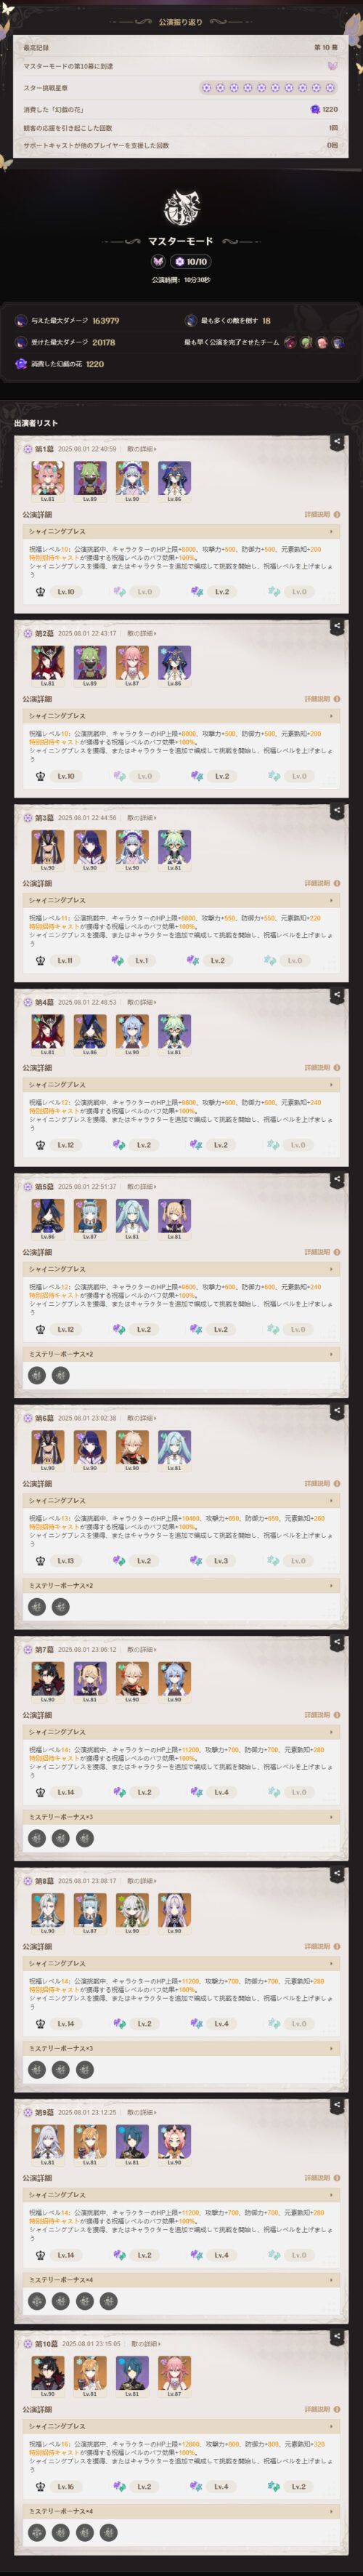Image resolution: width=363 pixels, height=2576 pixels.
Task: Open 敵の詳細 link for 第7幕
Action: click(141, 1649)
